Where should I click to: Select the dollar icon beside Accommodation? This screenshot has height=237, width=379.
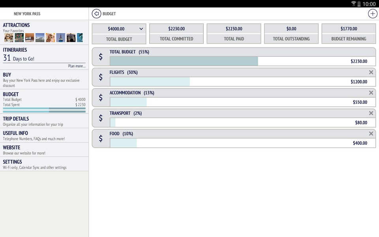pyautogui.click(x=101, y=98)
